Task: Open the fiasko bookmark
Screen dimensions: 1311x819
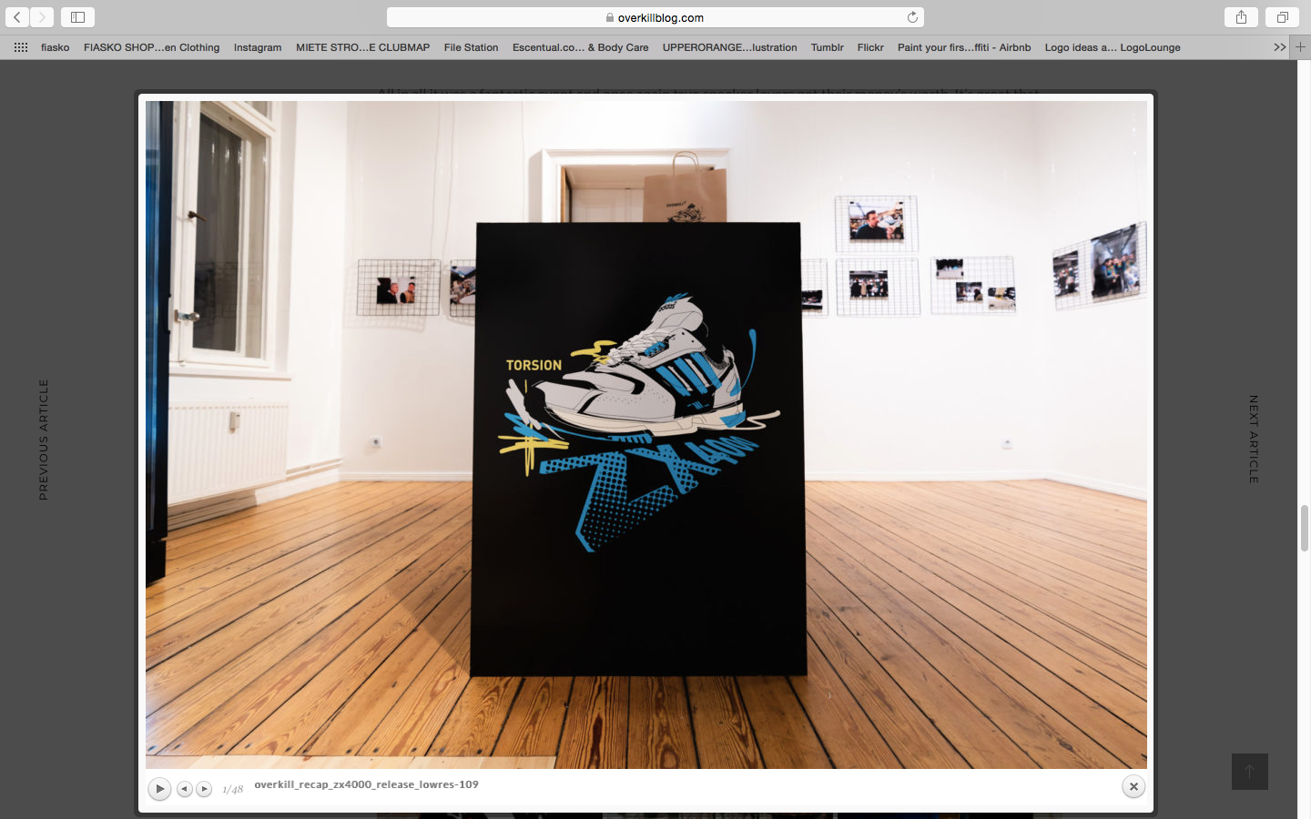Action: click(x=55, y=47)
